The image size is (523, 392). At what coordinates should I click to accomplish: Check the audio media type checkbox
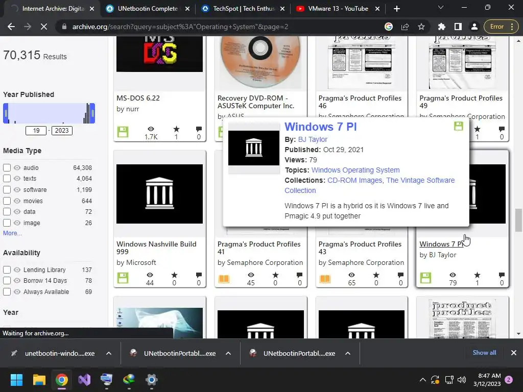pyautogui.click(x=7, y=167)
